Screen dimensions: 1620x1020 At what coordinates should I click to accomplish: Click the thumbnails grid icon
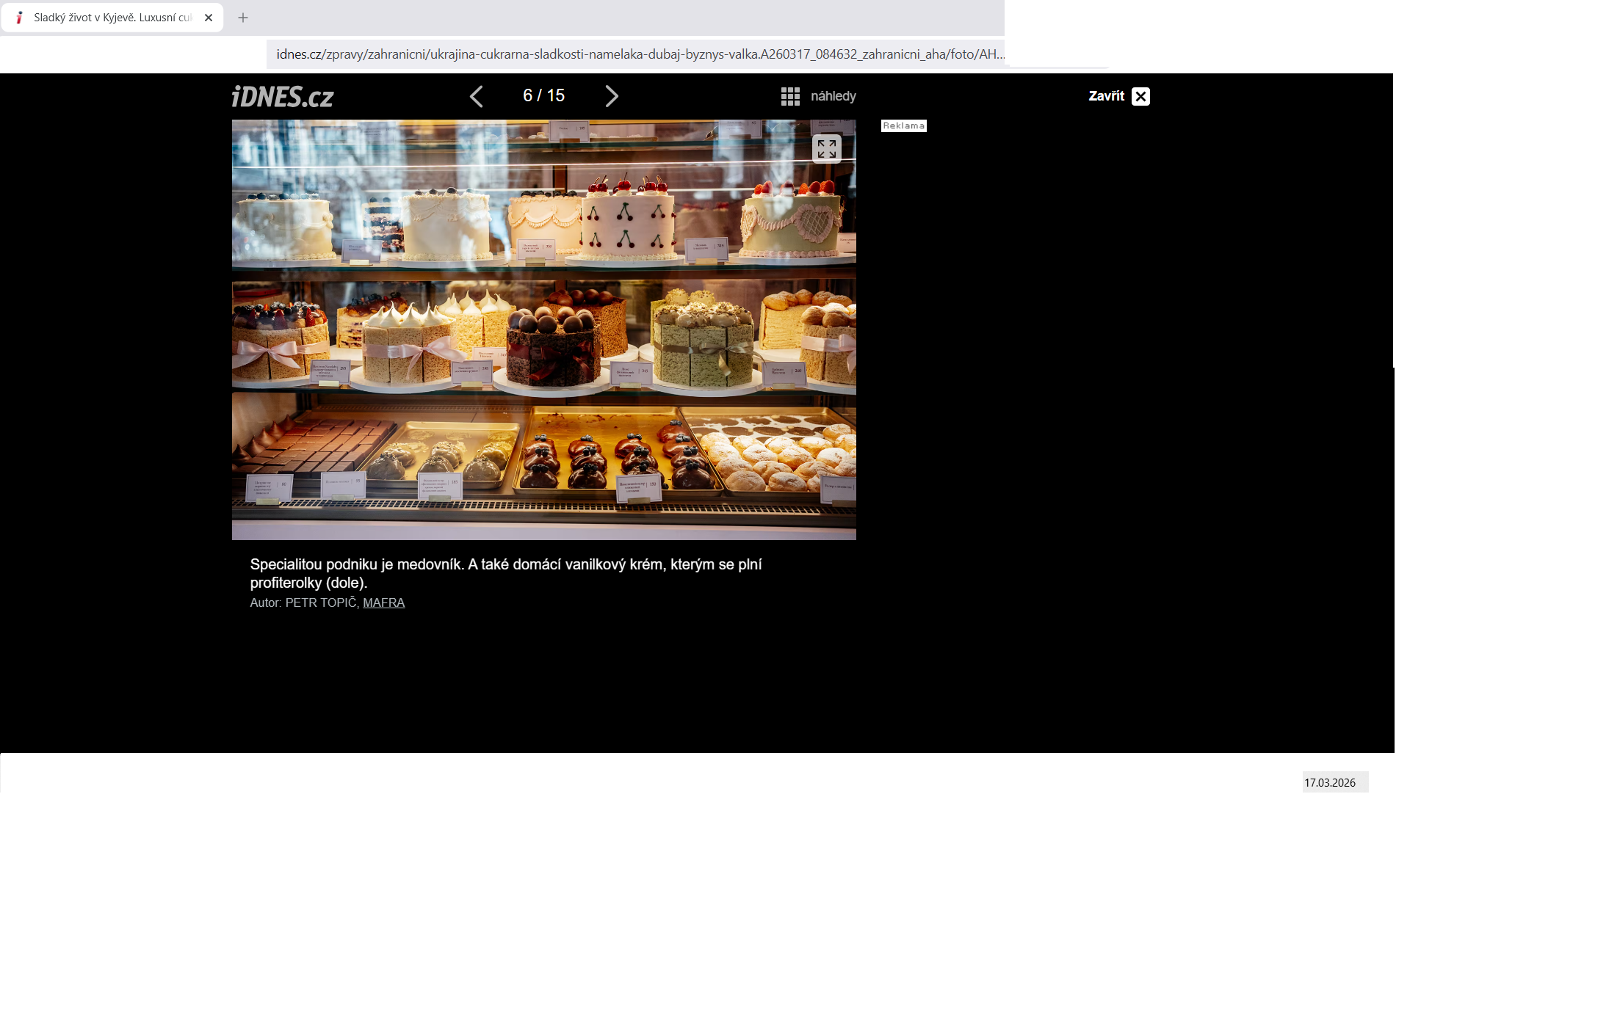[790, 96]
